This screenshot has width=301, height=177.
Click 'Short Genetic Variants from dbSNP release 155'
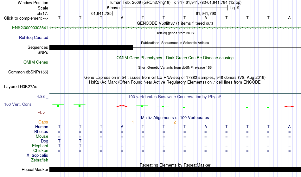click(175, 67)
